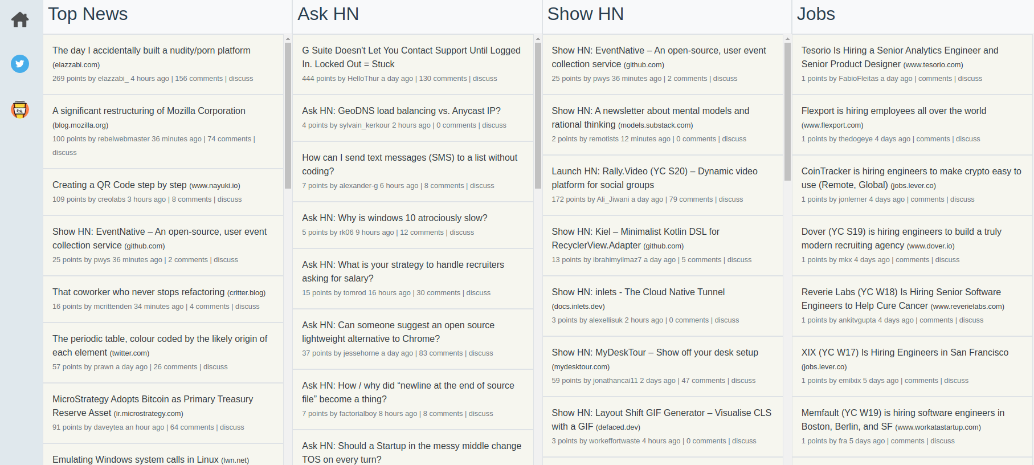The width and height of the screenshot is (1034, 465).
Task: Click '79 comments' on the Rally.Video post
Action: pos(691,199)
